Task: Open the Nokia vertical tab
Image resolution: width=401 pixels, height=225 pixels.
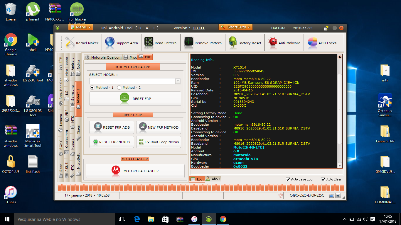Action: (78, 67)
